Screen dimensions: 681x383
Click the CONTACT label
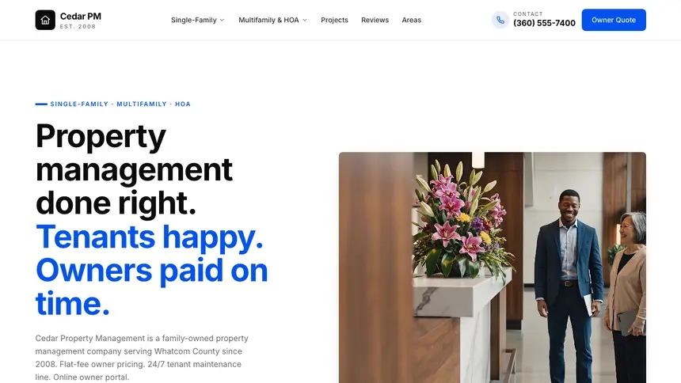coord(527,14)
